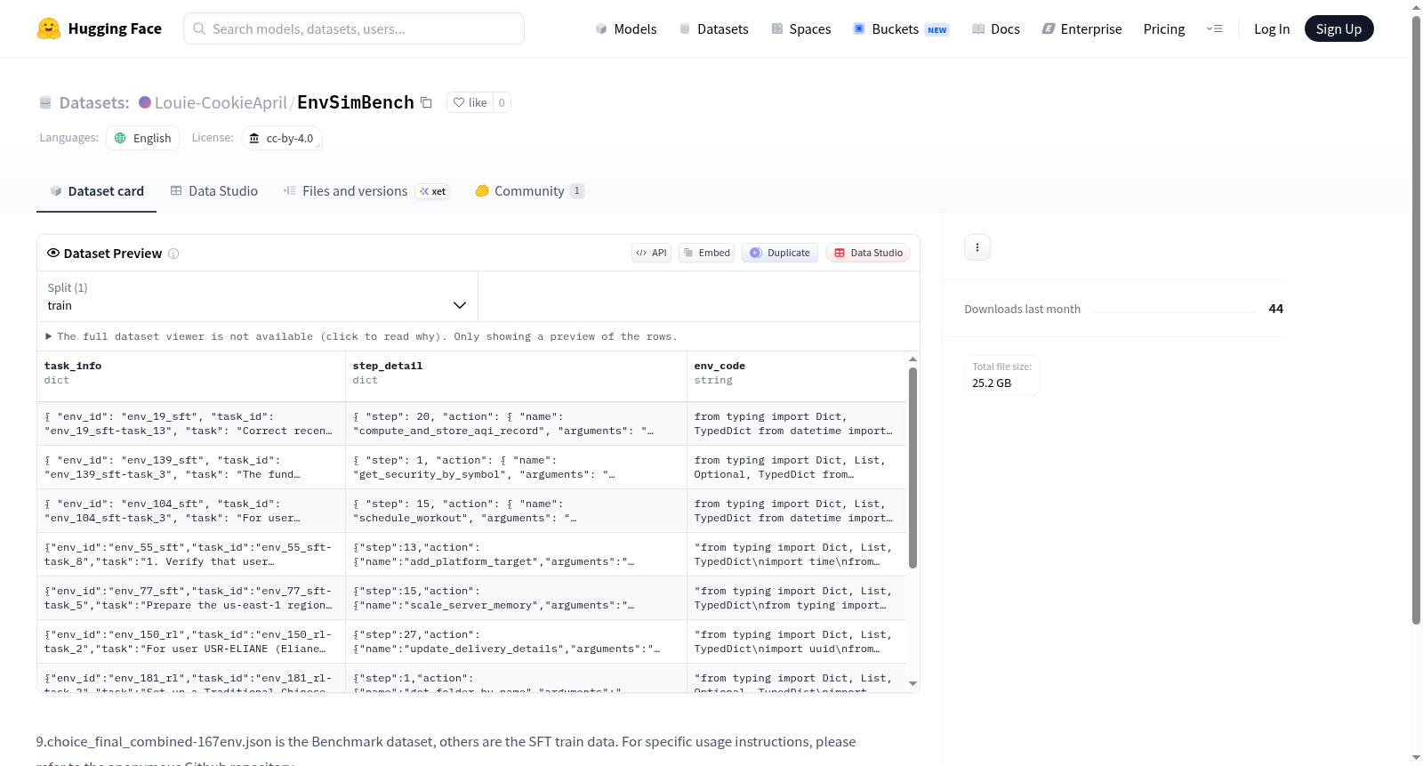Click the xet badge beside Files and versions
This screenshot has height=766, width=1423.
pyautogui.click(x=433, y=191)
